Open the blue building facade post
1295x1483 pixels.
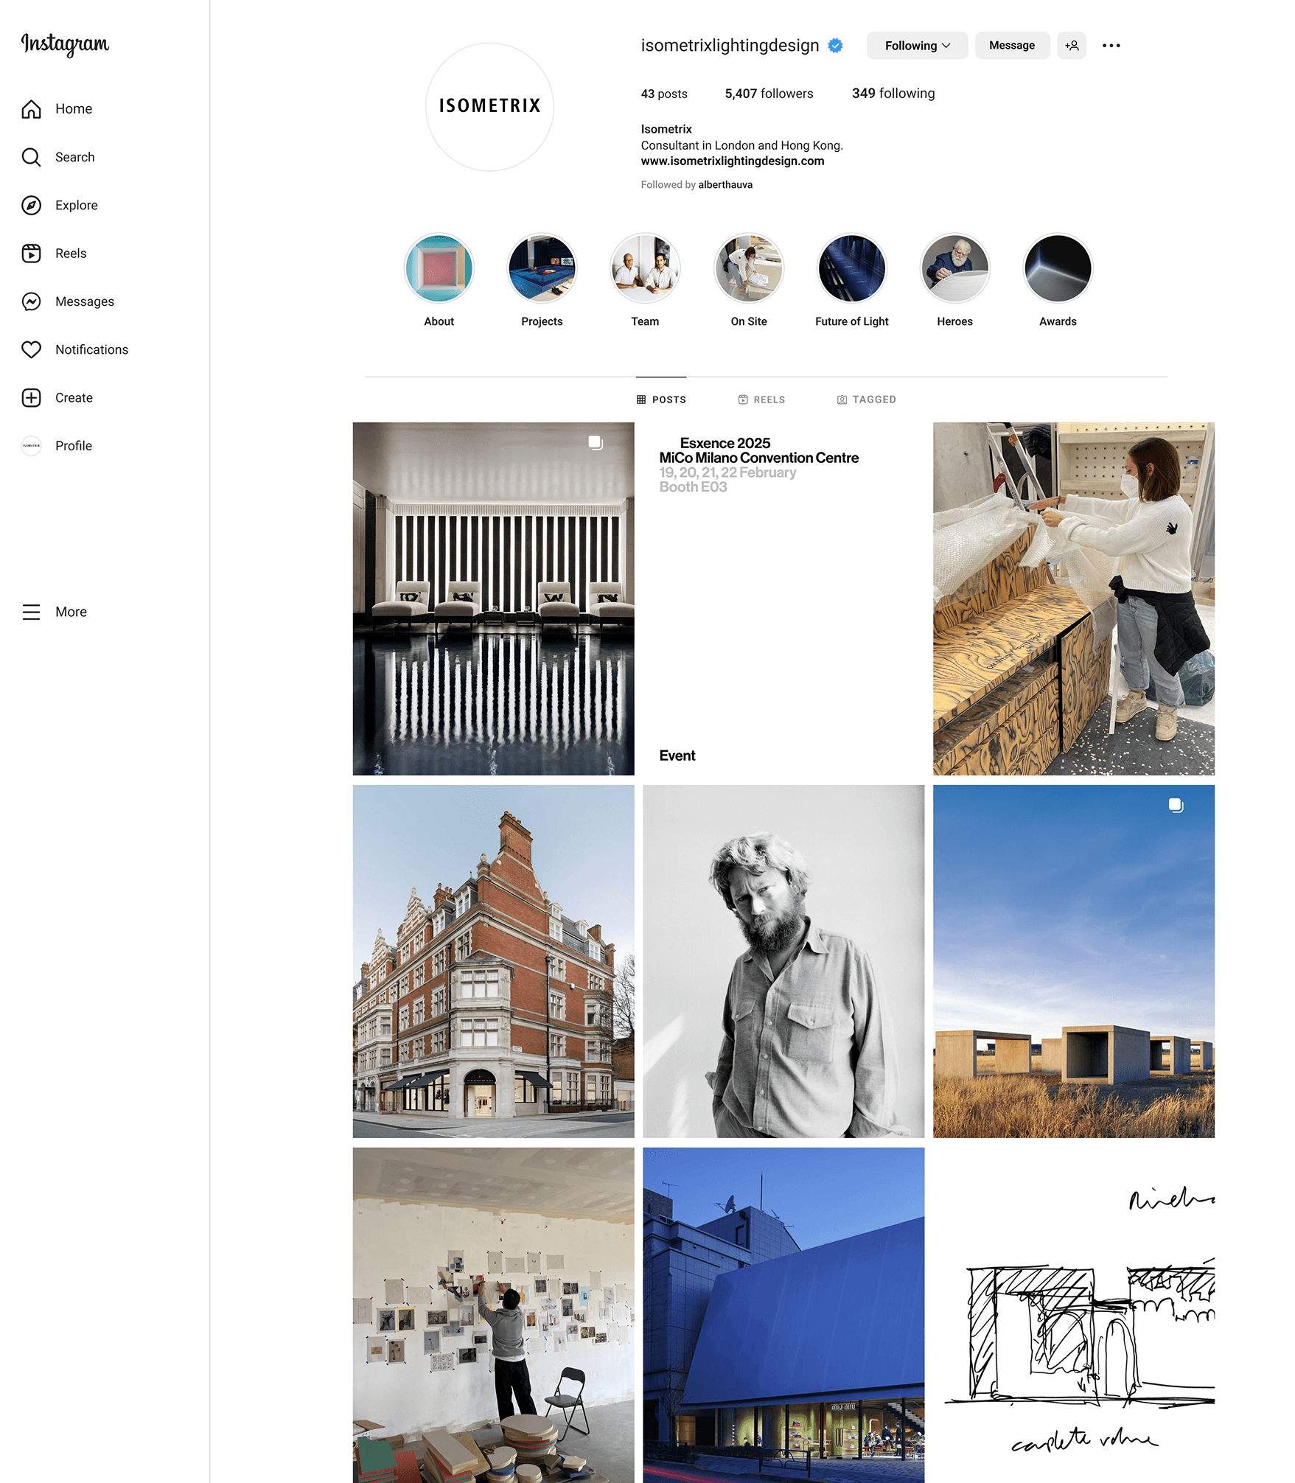783,1315
